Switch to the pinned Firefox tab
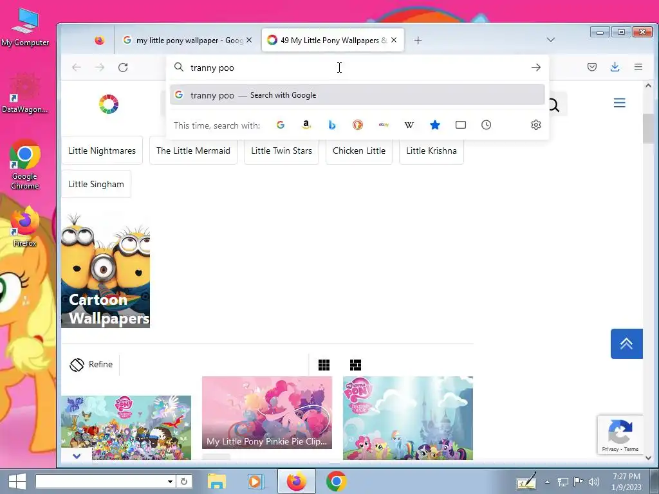This screenshot has width=659, height=494. [x=100, y=41]
